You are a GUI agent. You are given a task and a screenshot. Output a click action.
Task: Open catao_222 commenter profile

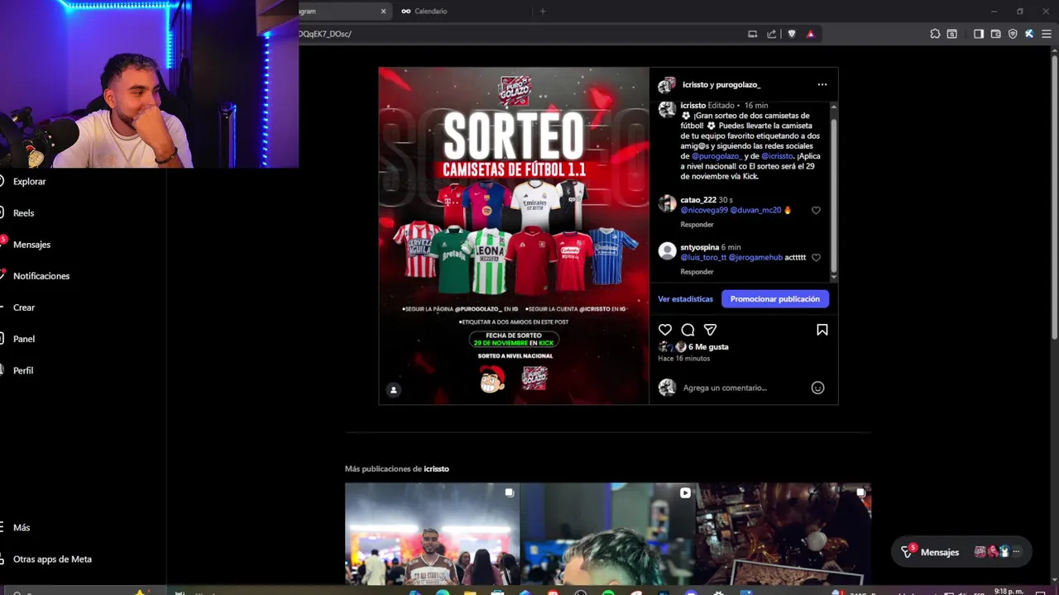[698, 200]
